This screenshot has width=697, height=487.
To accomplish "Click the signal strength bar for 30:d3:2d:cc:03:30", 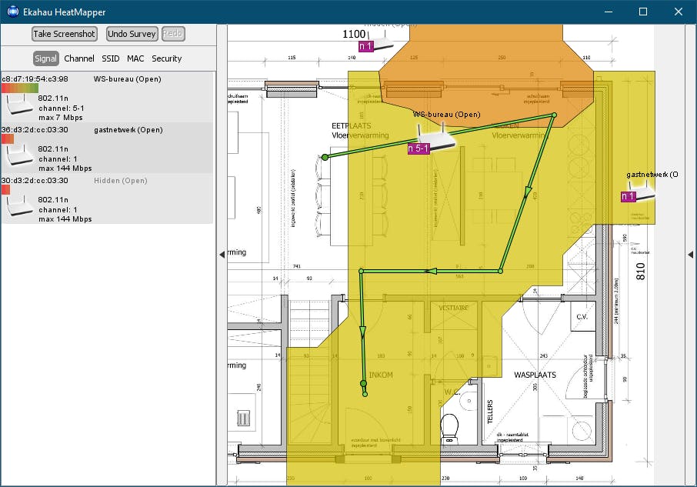I will pyautogui.click(x=6, y=190).
